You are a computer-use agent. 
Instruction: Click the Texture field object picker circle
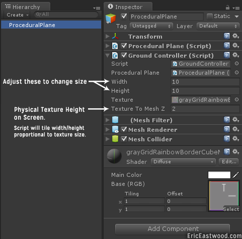236,100
